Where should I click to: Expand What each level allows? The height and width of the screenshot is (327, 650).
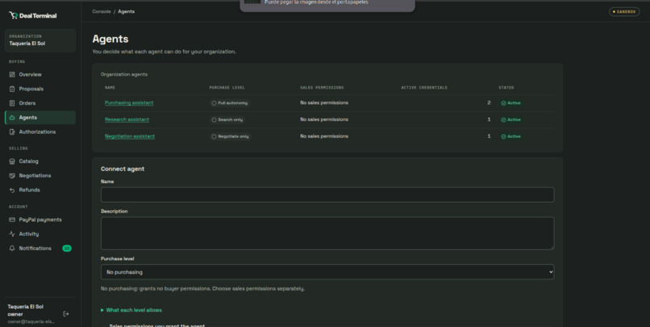point(131,310)
